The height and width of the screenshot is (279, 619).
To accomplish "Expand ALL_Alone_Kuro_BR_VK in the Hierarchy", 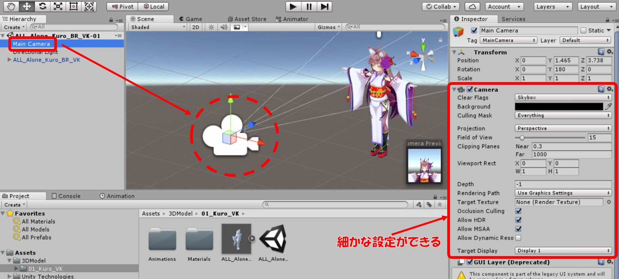I will coord(9,60).
